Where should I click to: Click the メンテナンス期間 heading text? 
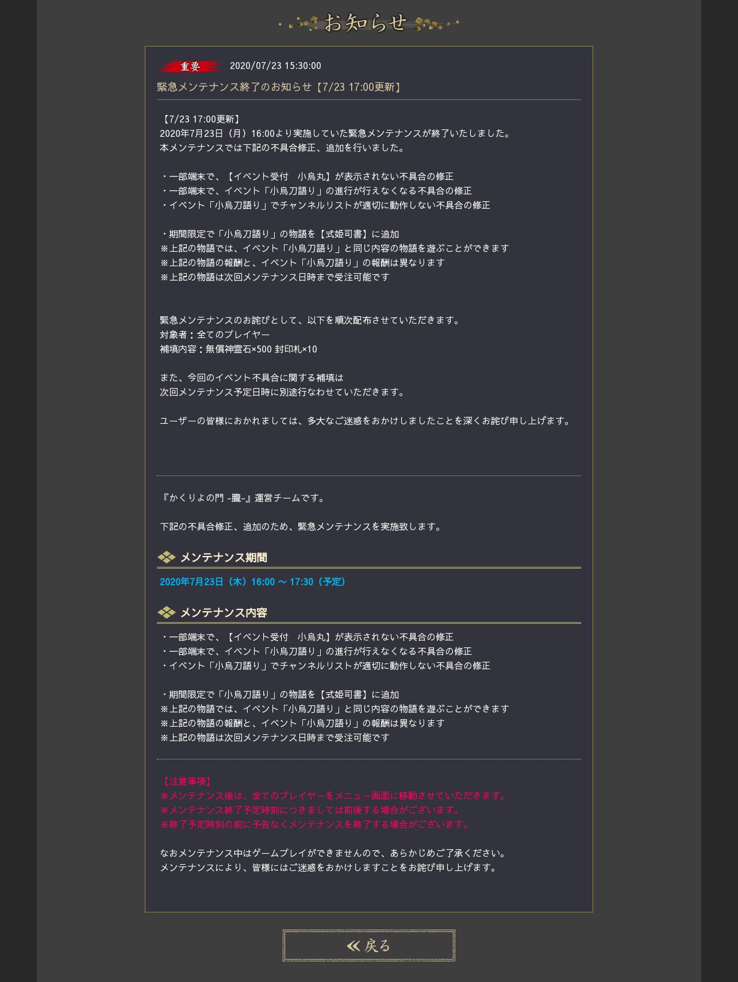224,557
